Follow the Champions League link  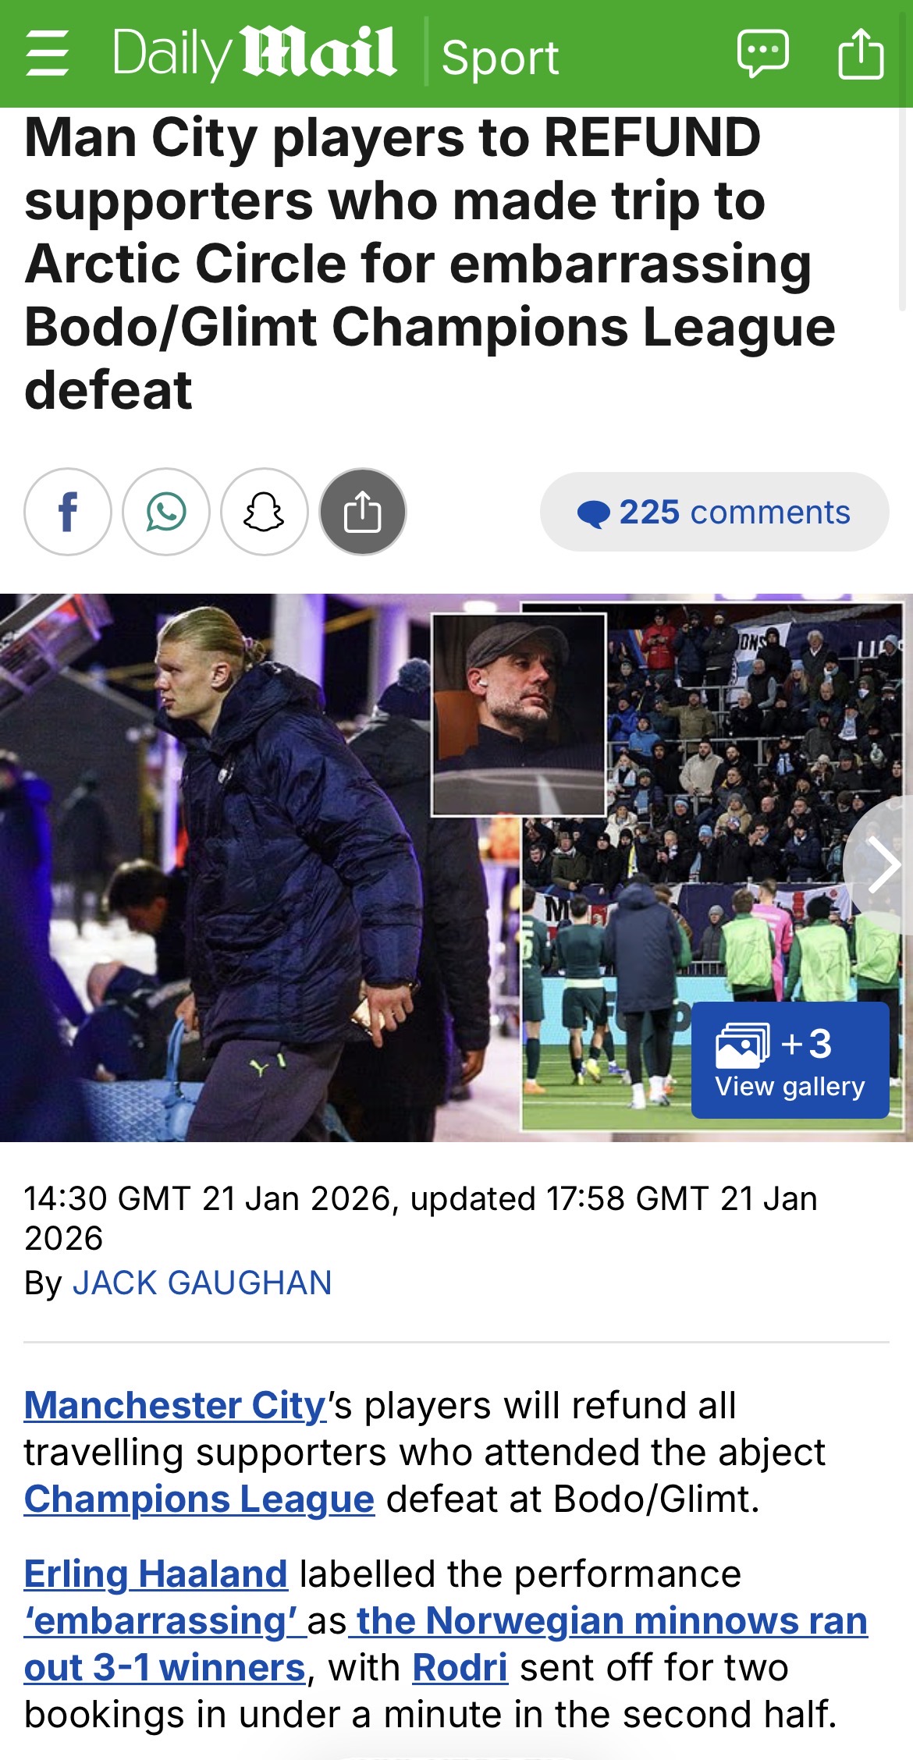tap(199, 1499)
